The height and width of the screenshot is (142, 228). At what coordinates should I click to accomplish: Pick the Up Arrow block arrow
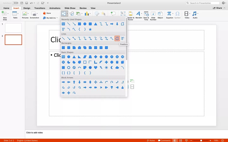[x=74, y=82]
